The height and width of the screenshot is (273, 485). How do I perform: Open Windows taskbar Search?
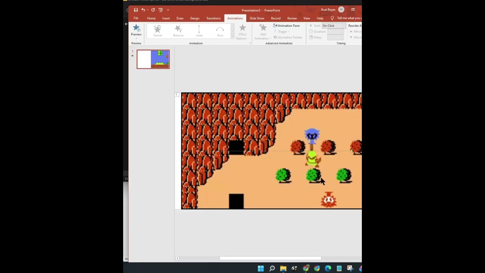click(x=272, y=268)
